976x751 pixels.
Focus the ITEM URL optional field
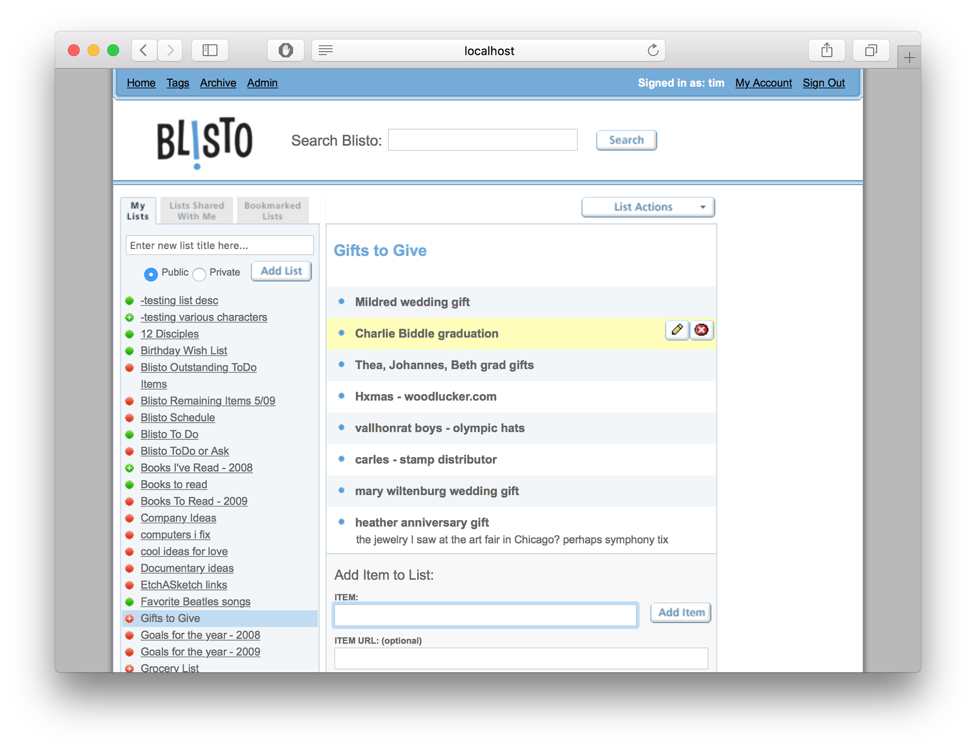[521, 658]
